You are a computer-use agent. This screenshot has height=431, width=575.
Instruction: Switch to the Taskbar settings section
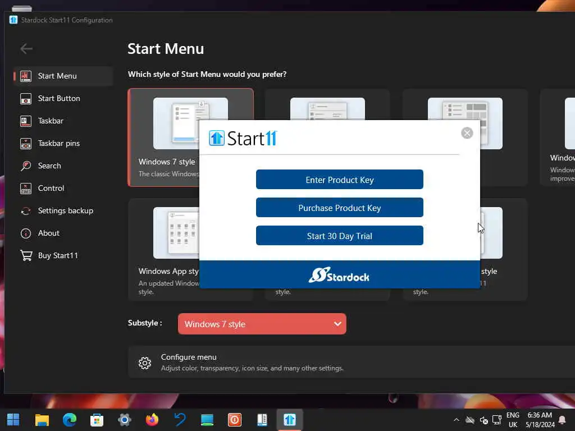[63, 121]
